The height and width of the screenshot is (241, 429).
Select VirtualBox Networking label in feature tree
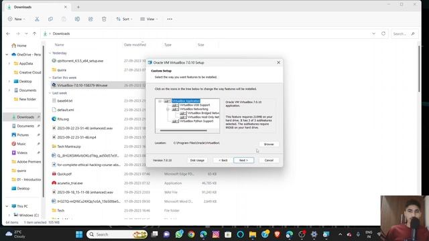coord(194,109)
